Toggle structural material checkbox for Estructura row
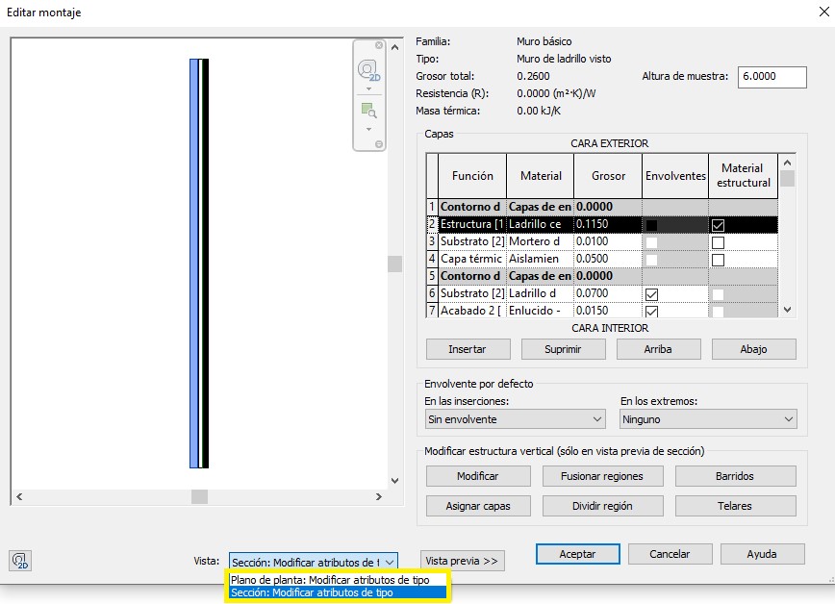The width and height of the screenshot is (835, 604). [718, 225]
